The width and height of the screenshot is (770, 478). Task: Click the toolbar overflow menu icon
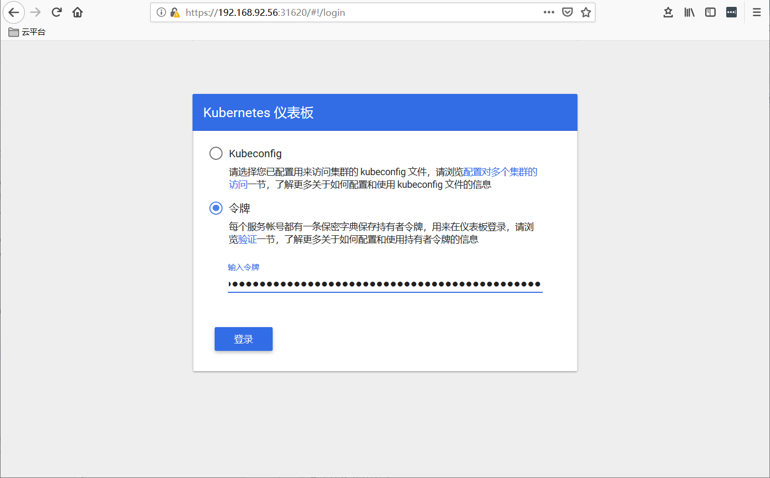pos(731,12)
